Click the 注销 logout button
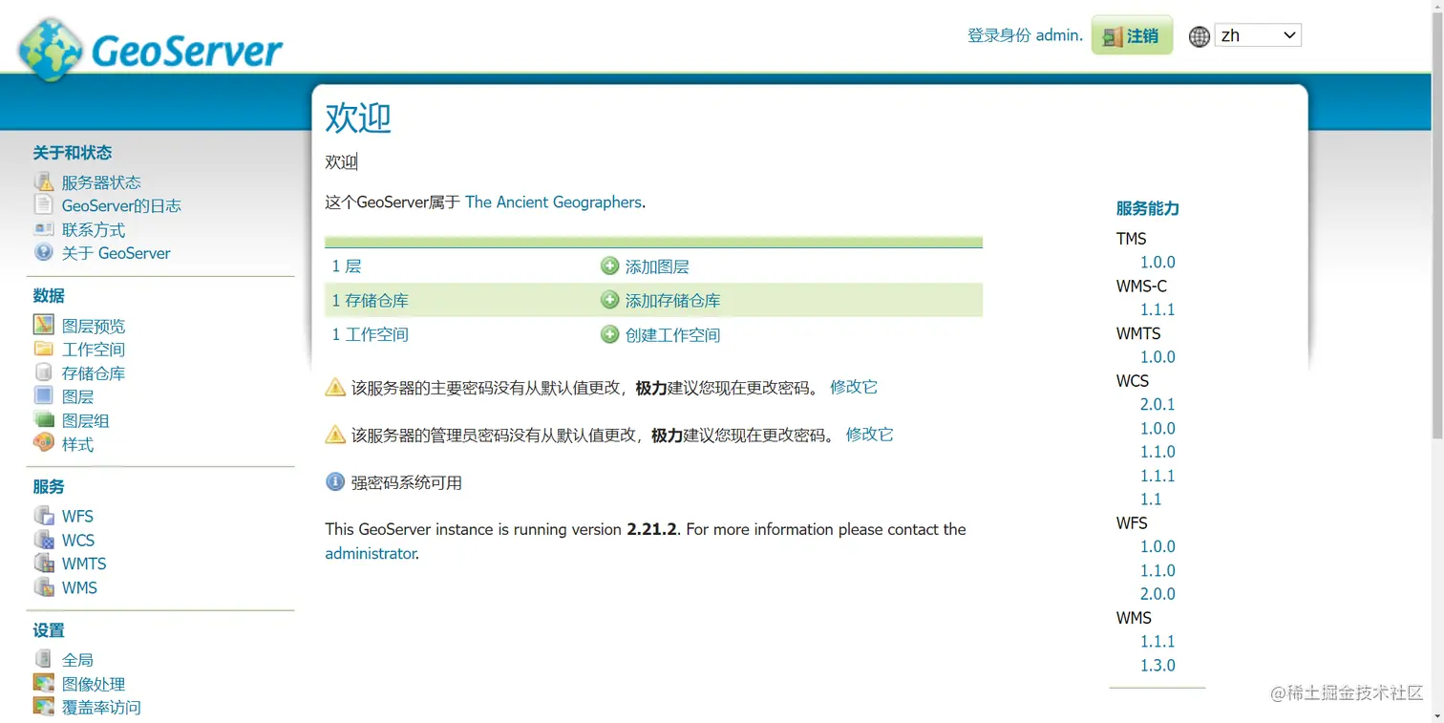The image size is (1444, 723). [x=1132, y=35]
